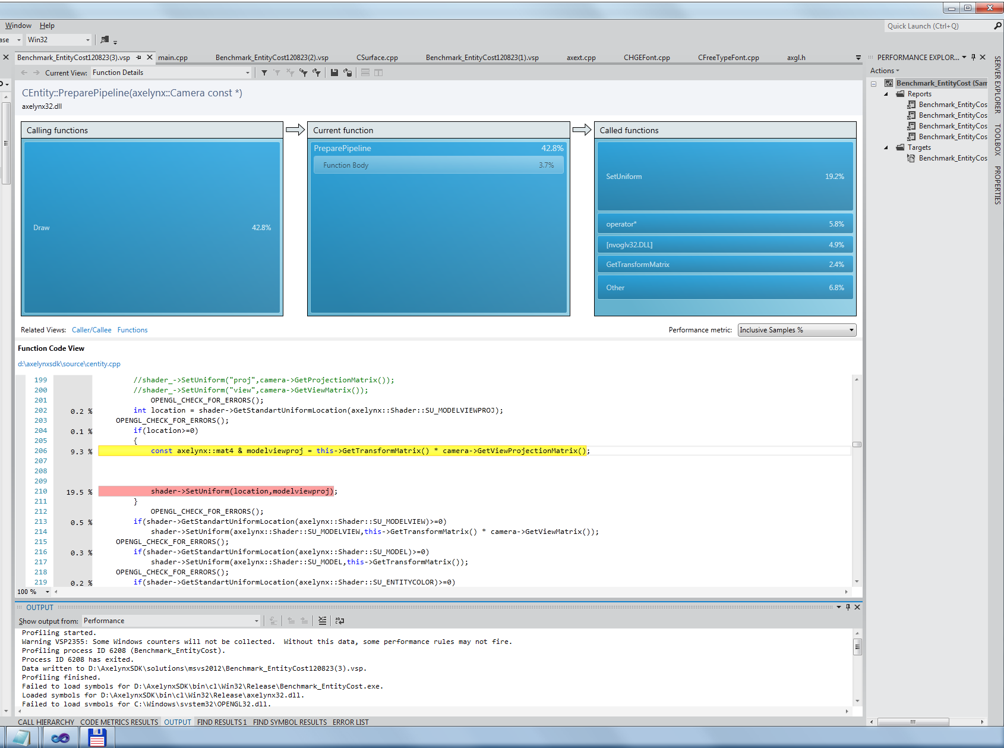Viewport: 1004px width, 748px height.
Task: Click the SetUniform block in Called functions
Action: click(x=725, y=177)
